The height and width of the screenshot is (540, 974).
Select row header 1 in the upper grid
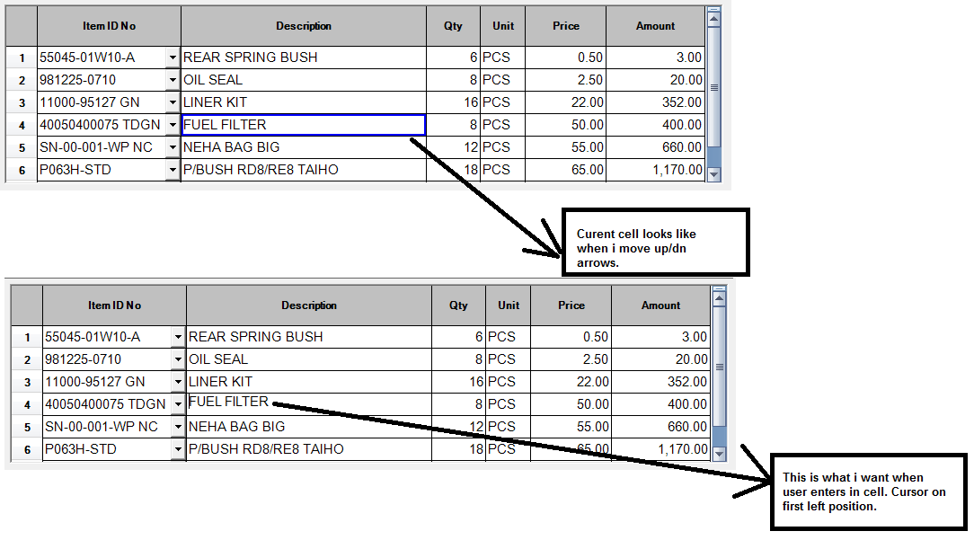pos(22,58)
